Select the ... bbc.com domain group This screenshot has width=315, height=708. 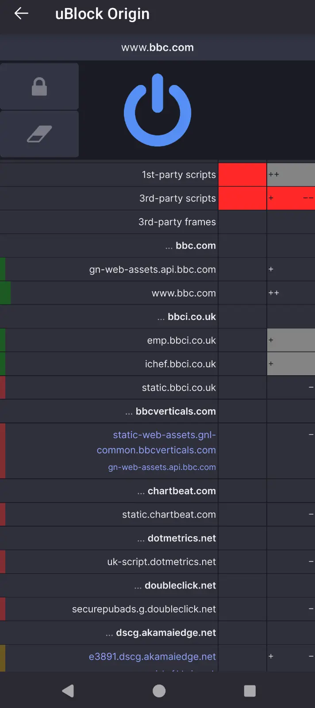[109, 246]
